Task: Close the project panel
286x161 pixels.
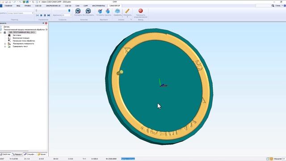Action: pyautogui.click(x=46, y=23)
